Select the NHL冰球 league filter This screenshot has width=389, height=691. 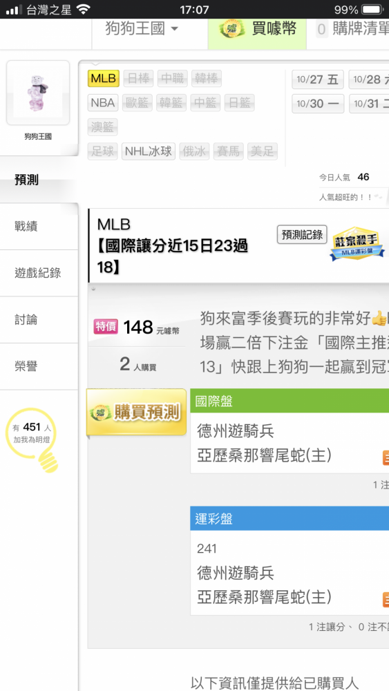(x=149, y=151)
